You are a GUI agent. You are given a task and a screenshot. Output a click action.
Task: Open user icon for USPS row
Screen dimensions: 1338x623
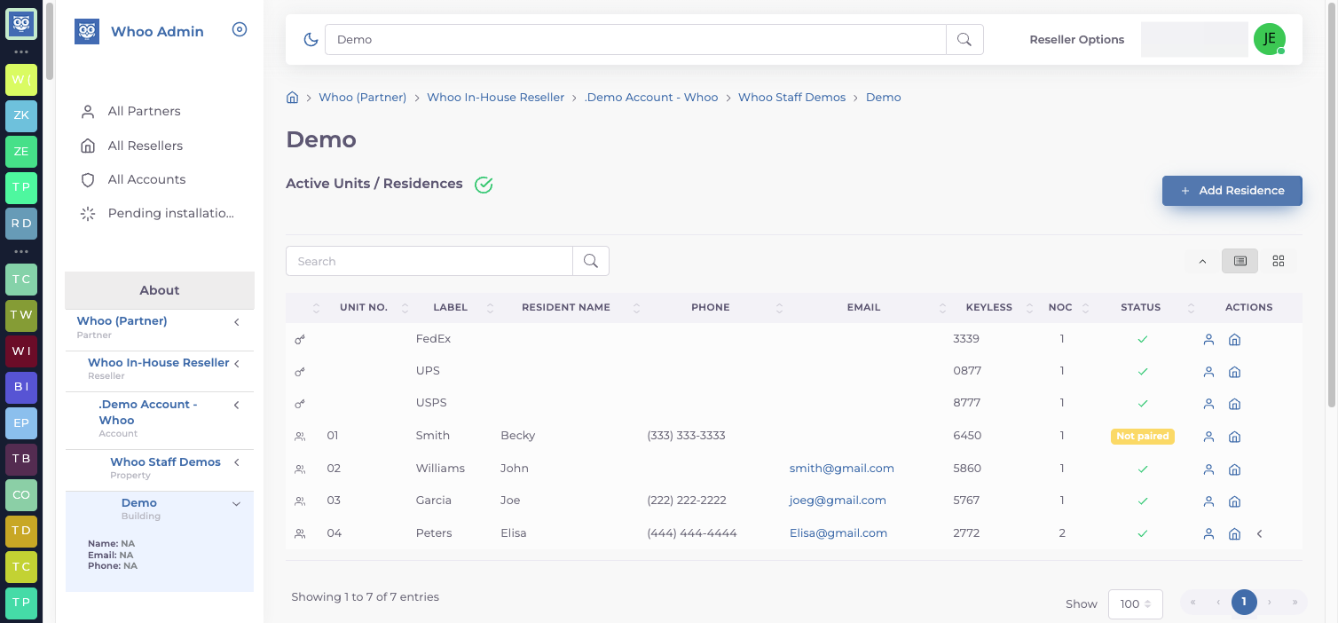pyautogui.click(x=1208, y=404)
